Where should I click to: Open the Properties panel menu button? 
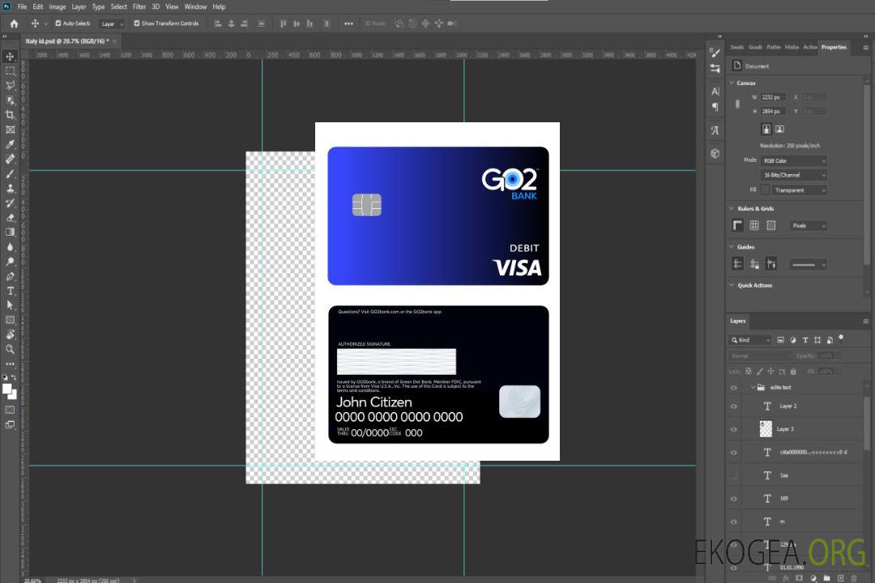point(865,48)
